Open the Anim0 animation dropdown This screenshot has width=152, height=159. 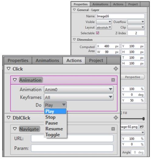[79, 89]
